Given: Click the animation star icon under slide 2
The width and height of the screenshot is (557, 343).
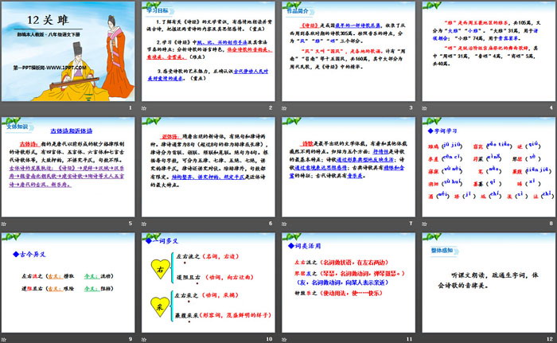Looking at the screenshot, I should [144, 107].
